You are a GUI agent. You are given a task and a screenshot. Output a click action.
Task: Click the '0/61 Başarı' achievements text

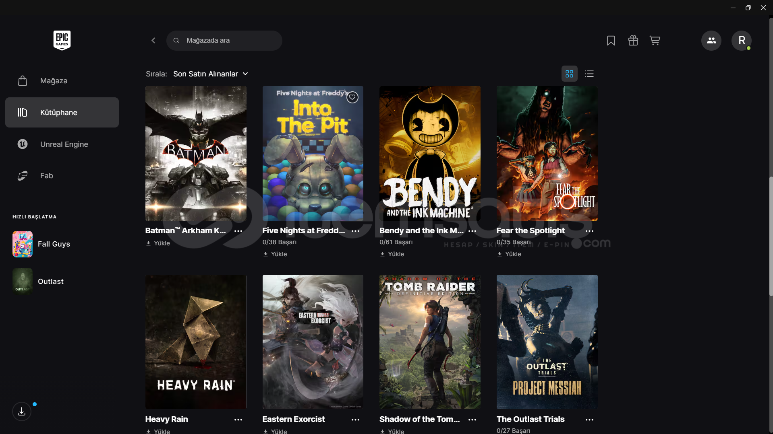396,242
